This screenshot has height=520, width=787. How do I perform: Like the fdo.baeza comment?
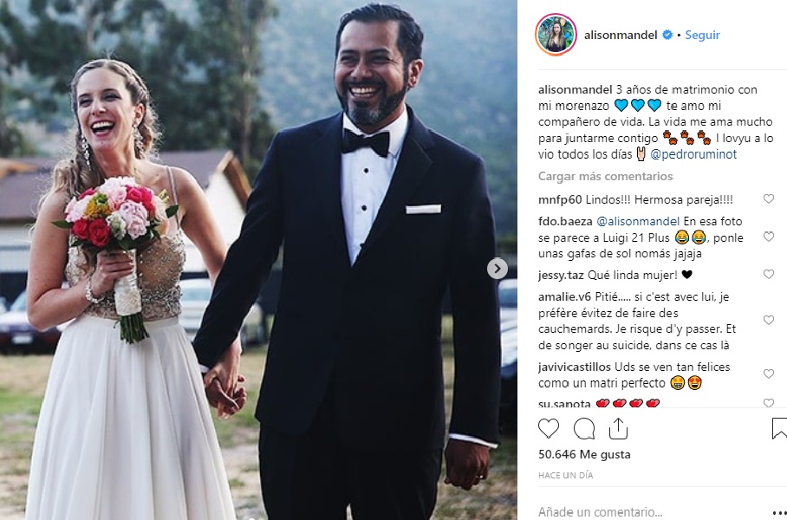tap(769, 237)
